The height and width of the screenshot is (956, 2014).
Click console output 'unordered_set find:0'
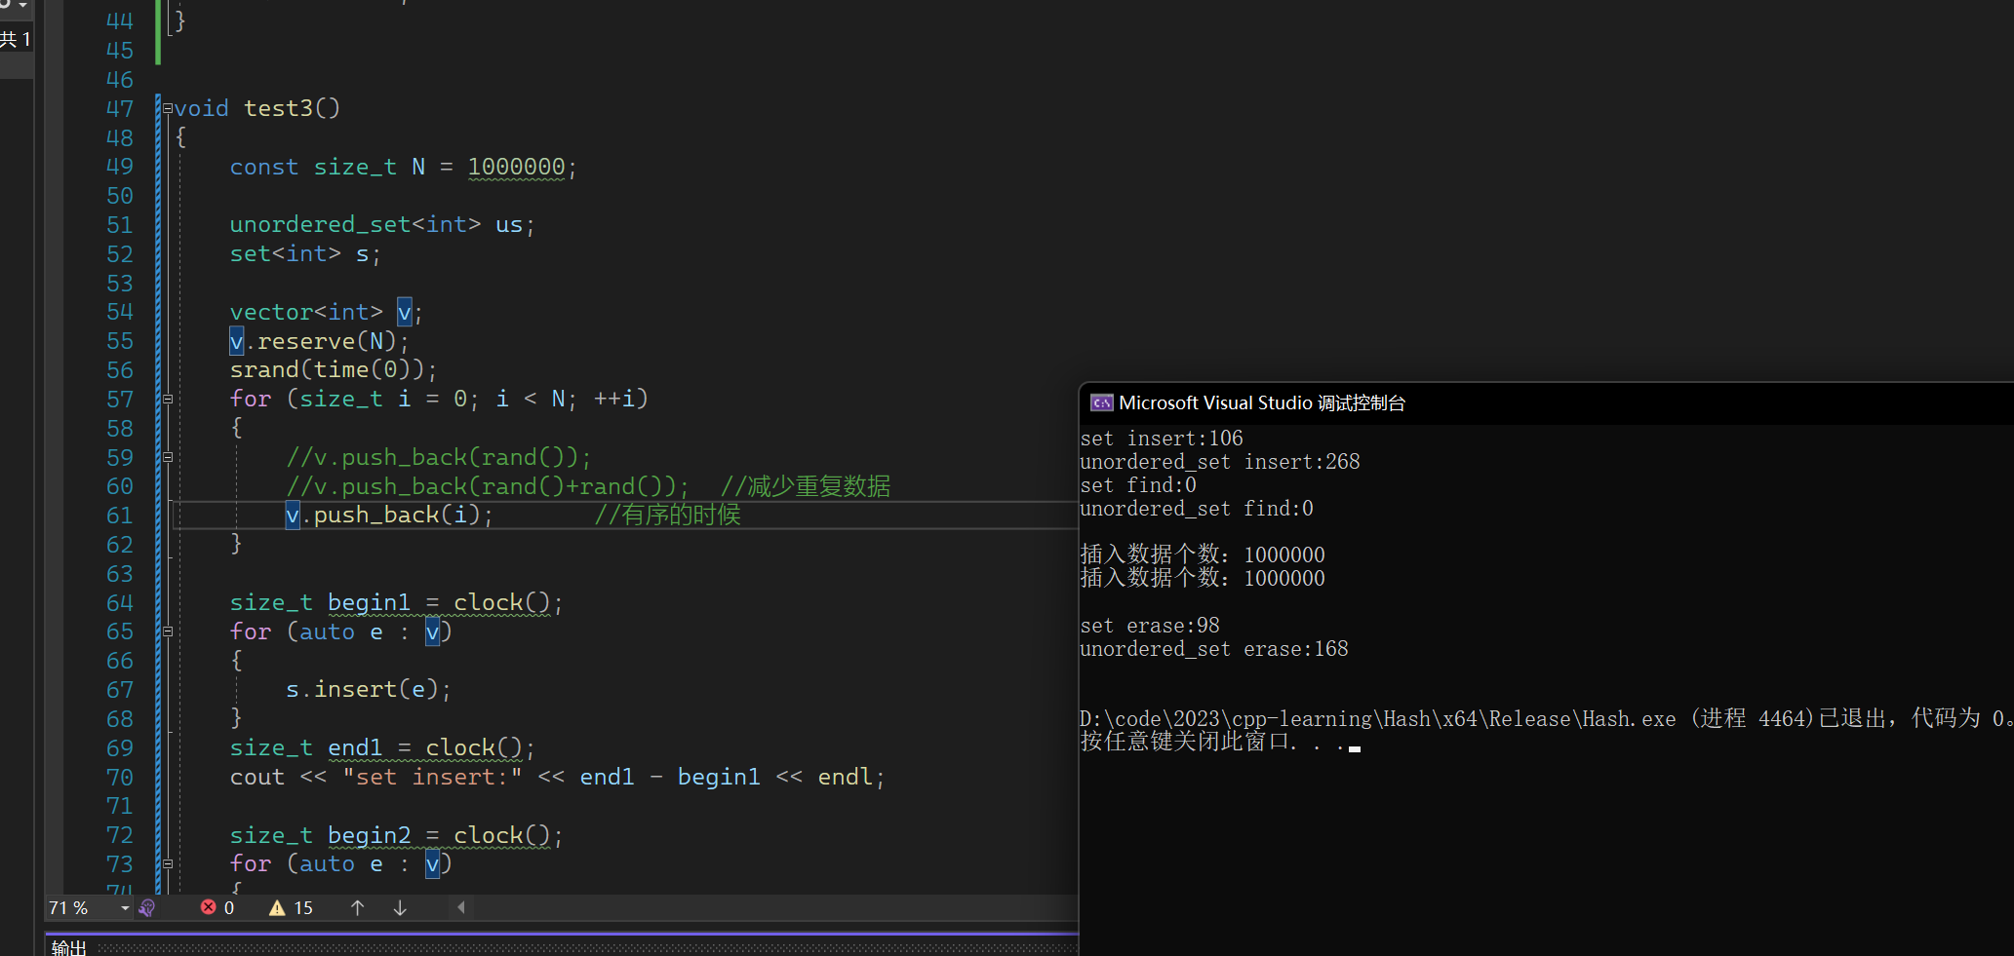click(1197, 509)
